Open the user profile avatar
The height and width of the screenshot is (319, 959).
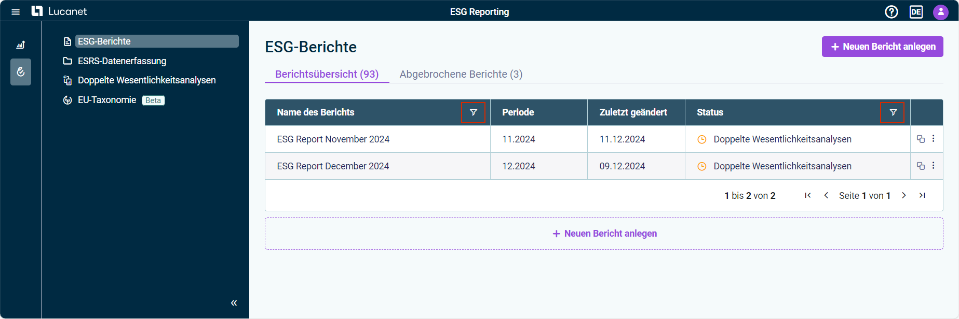(x=940, y=12)
